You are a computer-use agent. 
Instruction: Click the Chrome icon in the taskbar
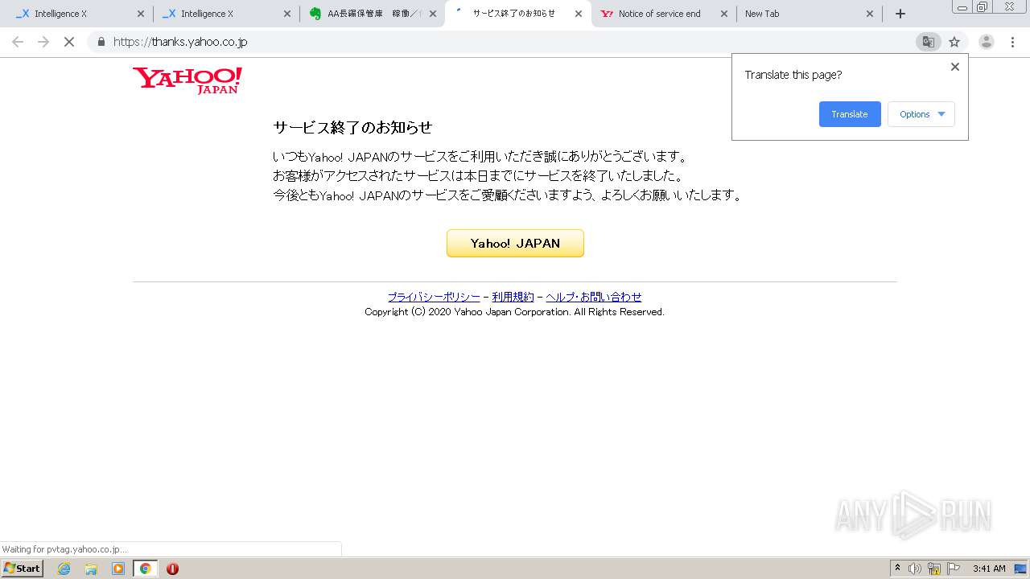tap(145, 569)
